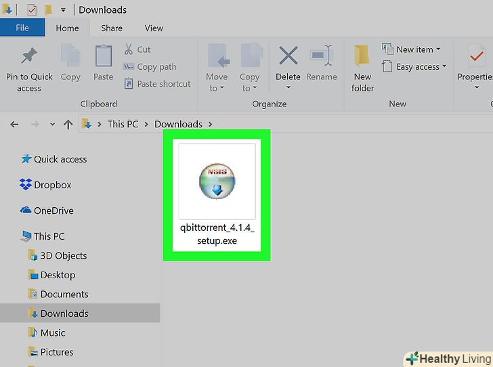Click the Cut label in the ribbon
Image resolution: width=493 pixels, height=367 pixels.
(x=144, y=49)
